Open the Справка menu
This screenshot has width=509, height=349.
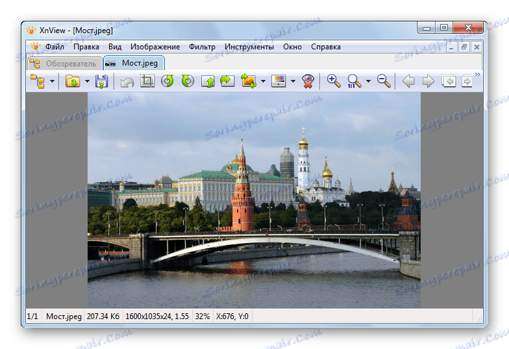point(326,47)
